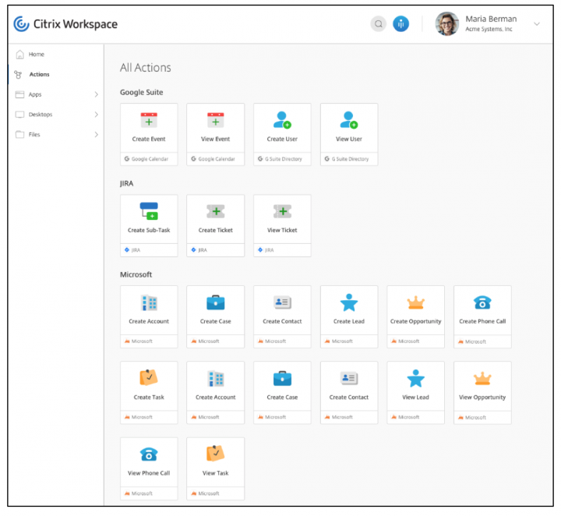Open Maria Berman profile photo
Viewport: 561px width, 516px height.
pyautogui.click(x=447, y=24)
